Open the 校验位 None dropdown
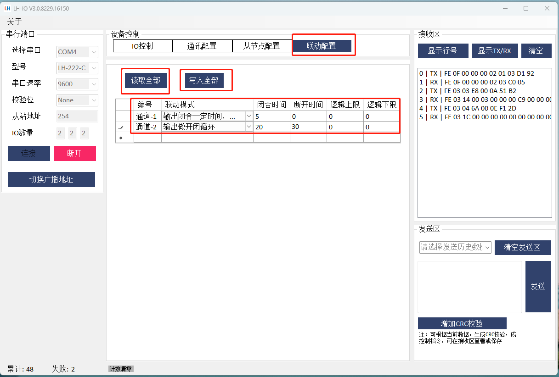The height and width of the screenshot is (377, 559). coord(94,100)
